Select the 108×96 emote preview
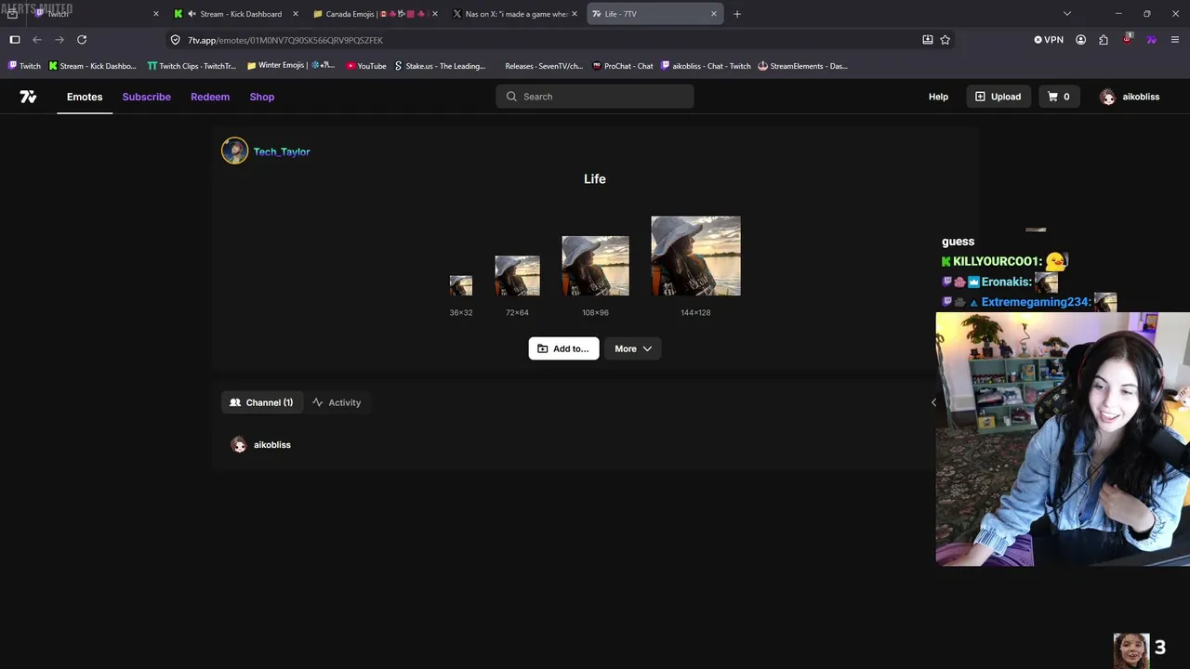Viewport: 1190px width, 669px height. pos(595,266)
